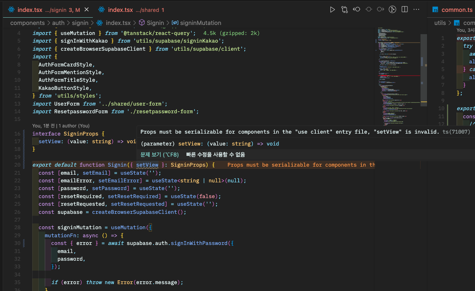Toggle the middle commit-dot icon
The image size is (475, 291).
[369, 10]
